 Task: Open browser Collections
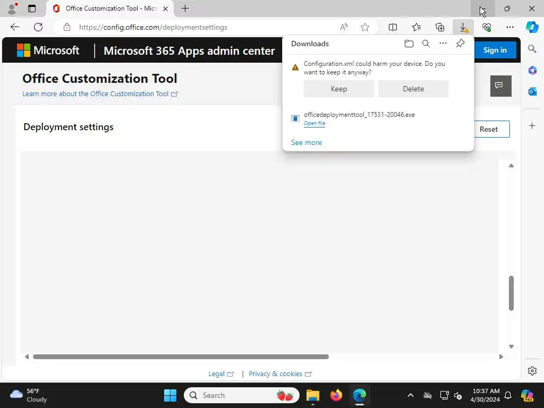click(440, 27)
